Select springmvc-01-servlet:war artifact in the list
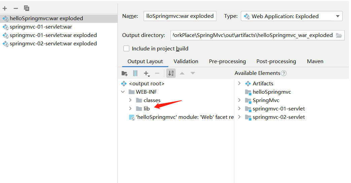The height and width of the screenshot is (183, 351). (41, 27)
